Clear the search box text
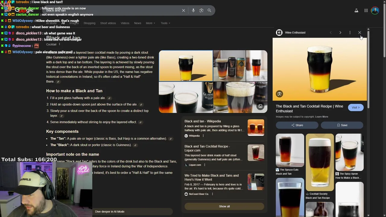386x217 pixels. [x=183, y=11]
